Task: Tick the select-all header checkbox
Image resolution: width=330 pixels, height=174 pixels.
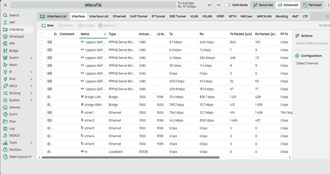Action: pos(41,34)
